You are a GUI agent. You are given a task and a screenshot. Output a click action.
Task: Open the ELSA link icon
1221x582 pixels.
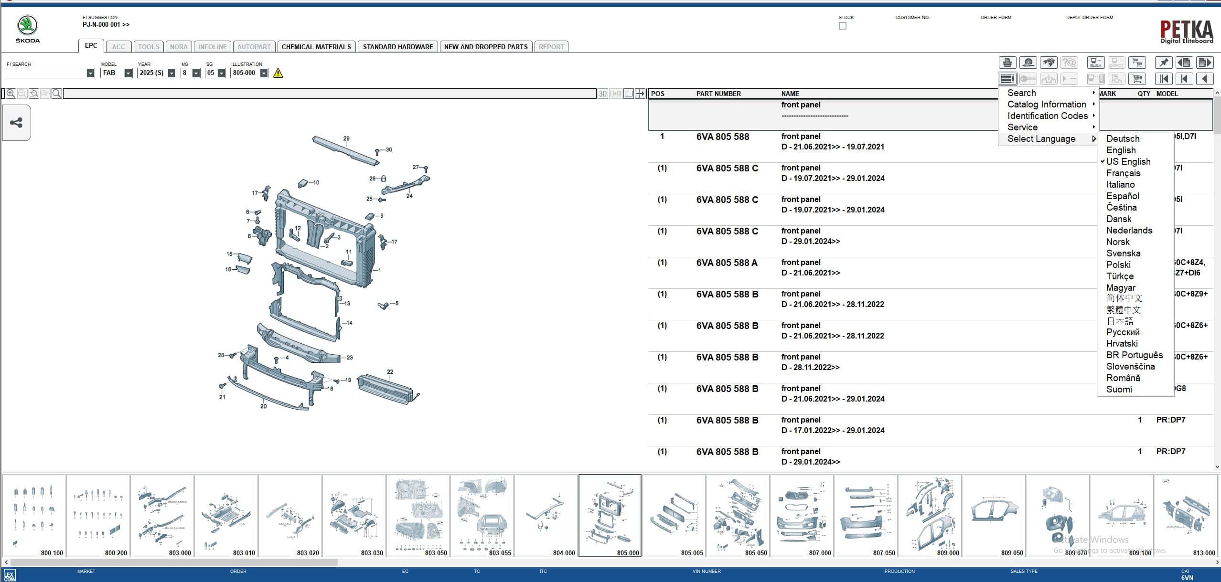[1096, 63]
